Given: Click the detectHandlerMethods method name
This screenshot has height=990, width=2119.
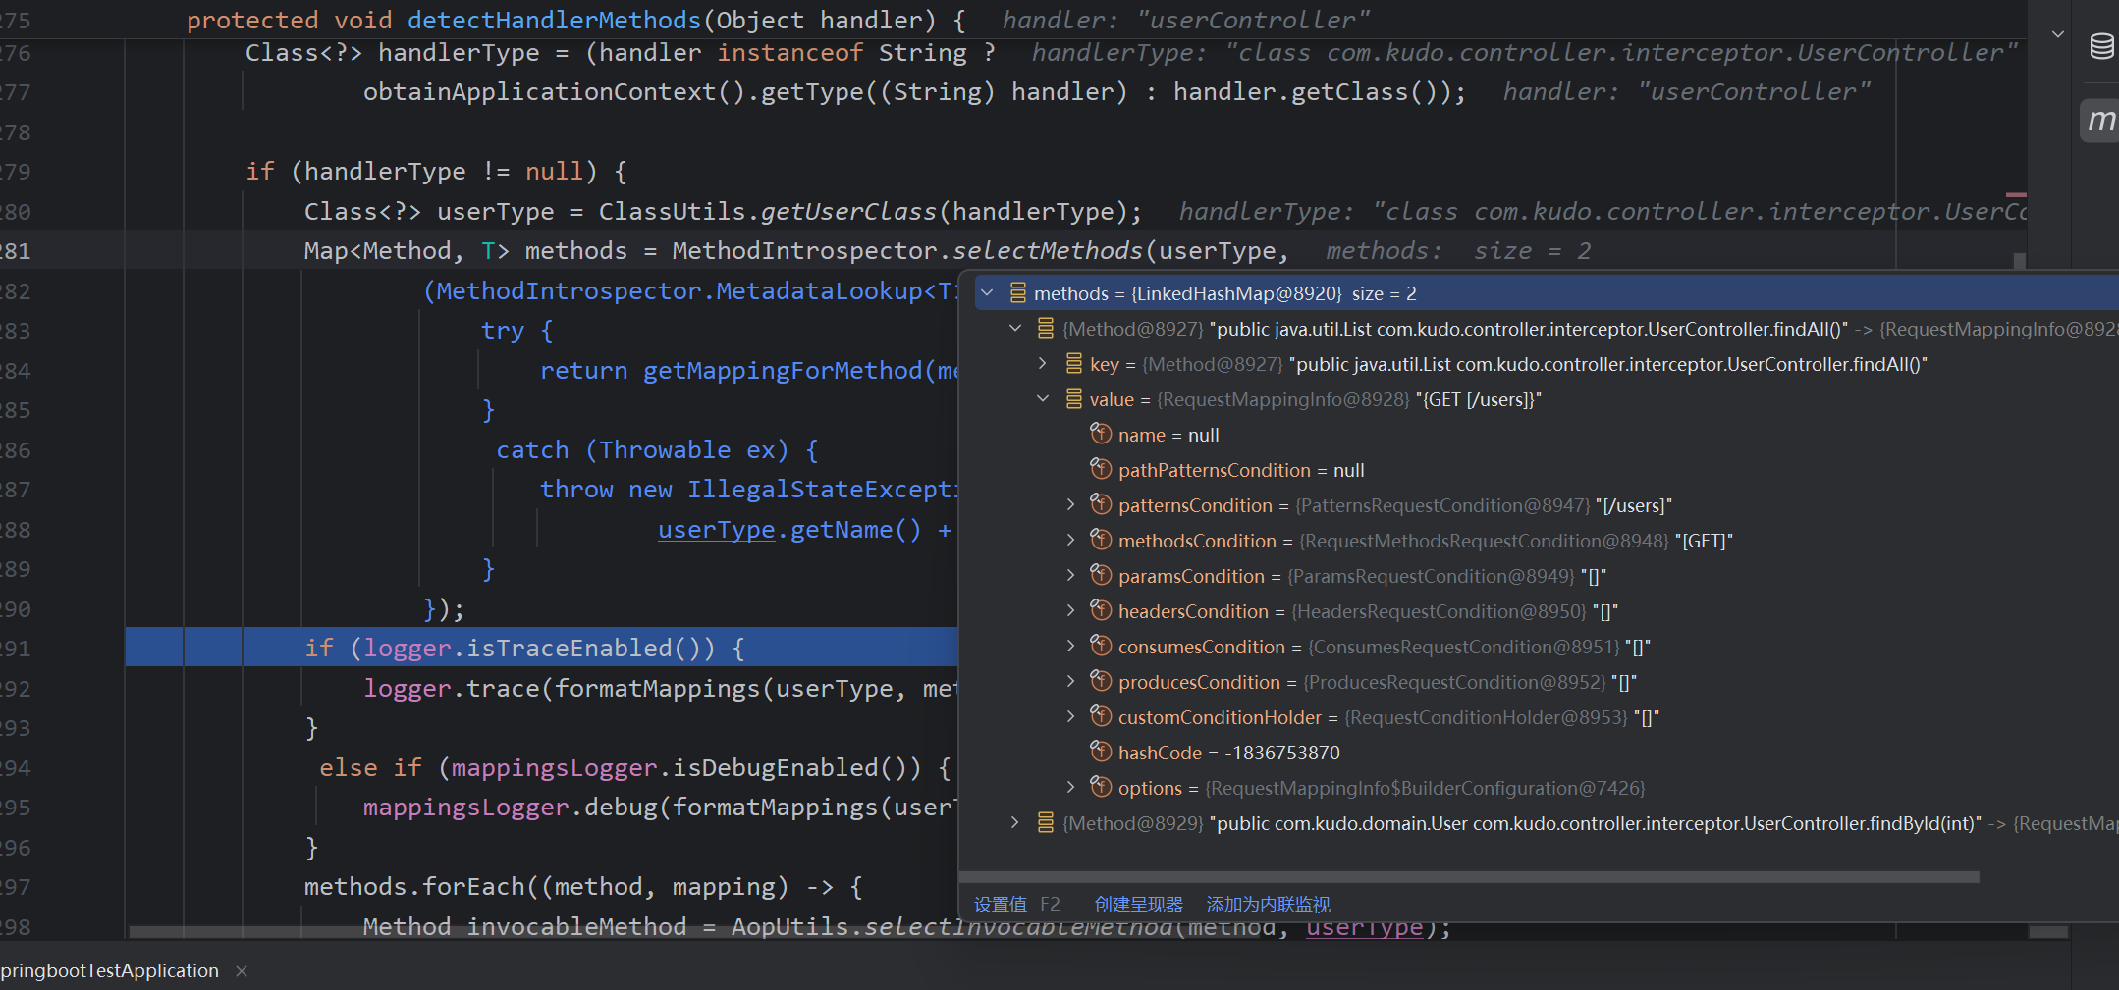Looking at the screenshot, I should pyautogui.click(x=555, y=21).
